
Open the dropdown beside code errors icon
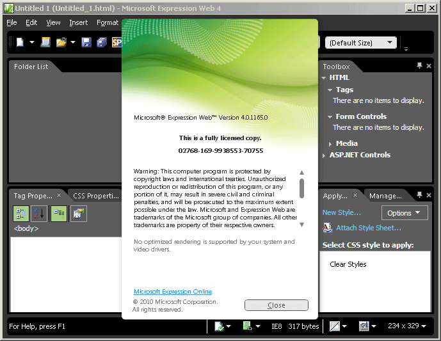point(258,326)
